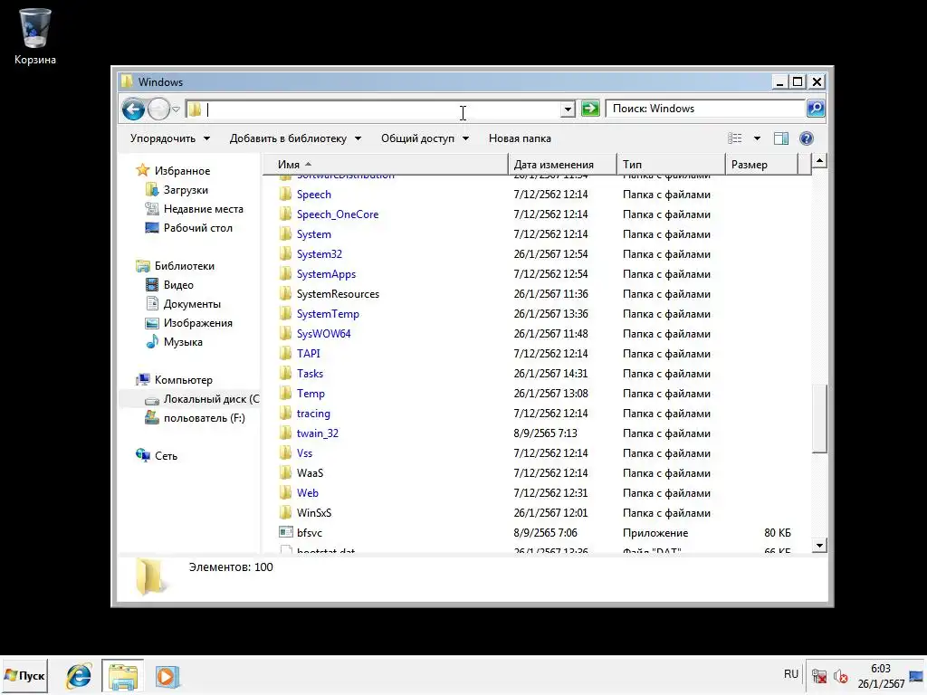
Task: Open the Общий доступ menu
Action: 425,138
